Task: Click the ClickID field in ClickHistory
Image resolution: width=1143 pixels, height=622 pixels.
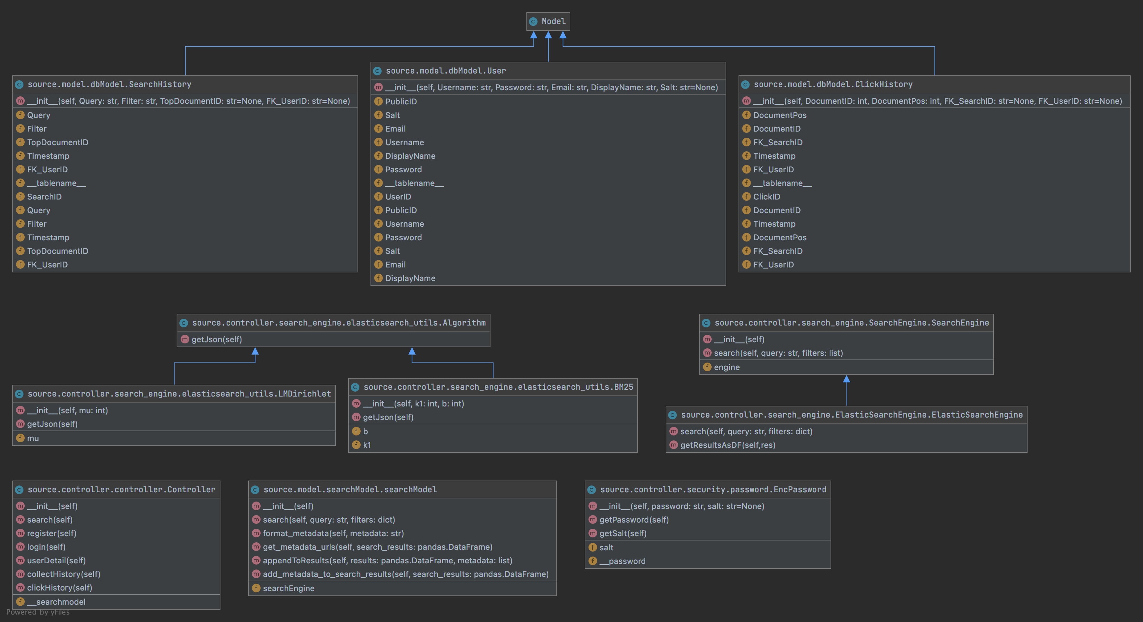Action: [x=766, y=196]
